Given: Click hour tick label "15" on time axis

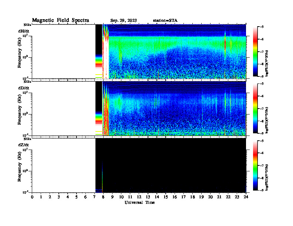Looking at the screenshot, I should [x=166, y=197].
